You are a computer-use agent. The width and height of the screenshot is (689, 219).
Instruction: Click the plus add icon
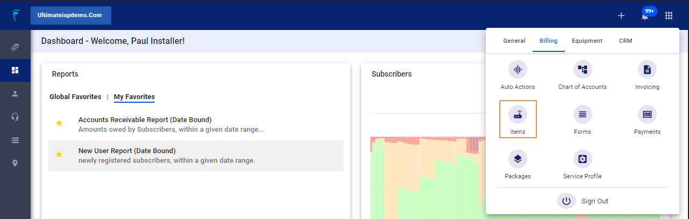pyautogui.click(x=621, y=16)
